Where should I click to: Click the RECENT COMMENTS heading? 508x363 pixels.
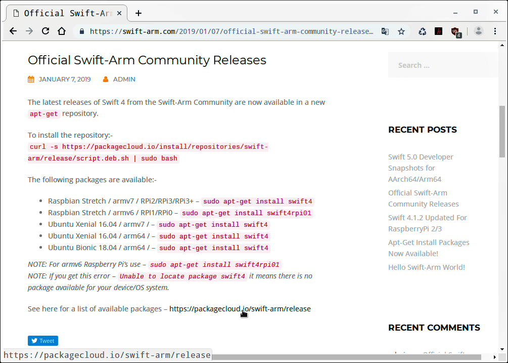coord(434,328)
